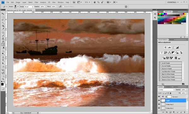Delete layer using trash icon
The height and width of the screenshot is (114, 189).
(x=184, y=112)
